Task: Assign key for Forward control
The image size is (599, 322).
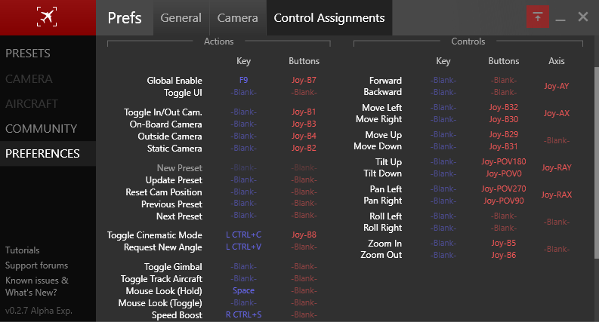Action: pos(443,80)
